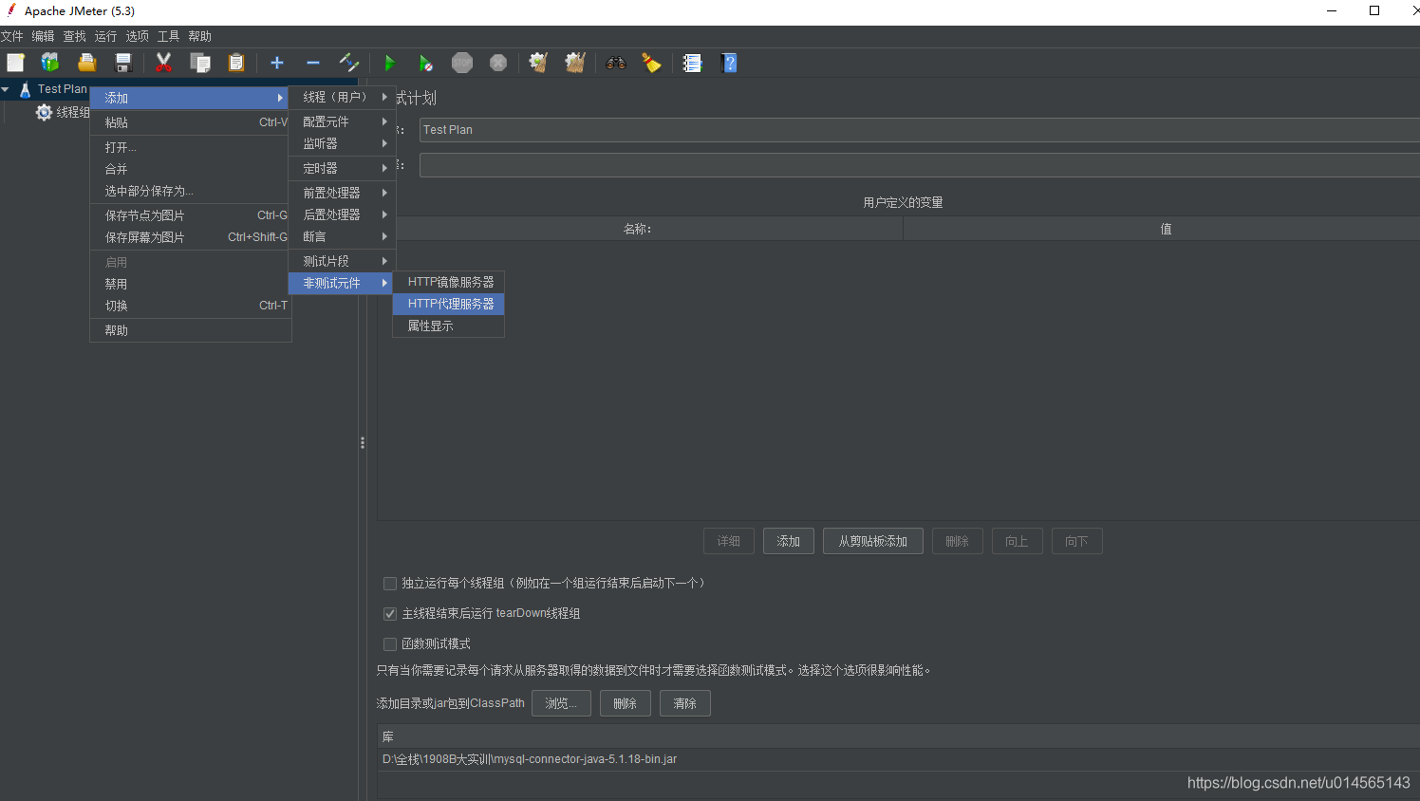Screen dimensions: 1420x801
Task: Click the Test Plan flask icon
Action: click(x=26, y=89)
